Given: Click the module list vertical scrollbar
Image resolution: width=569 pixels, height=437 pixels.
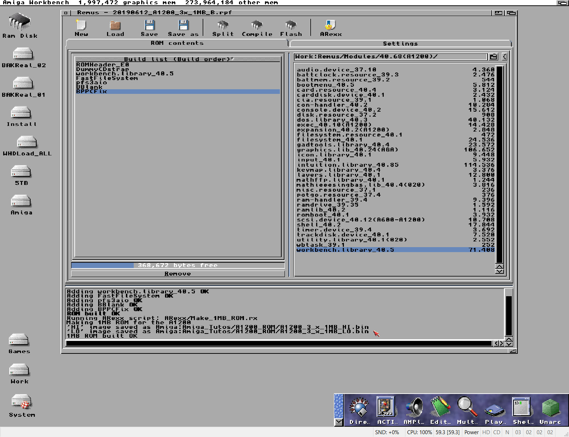Looking at the screenshot, I should pos(499,165).
